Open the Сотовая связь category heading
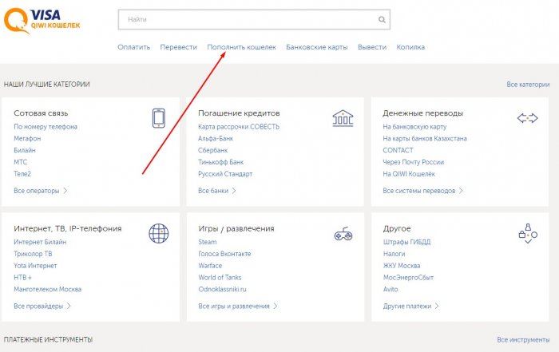 coord(41,113)
